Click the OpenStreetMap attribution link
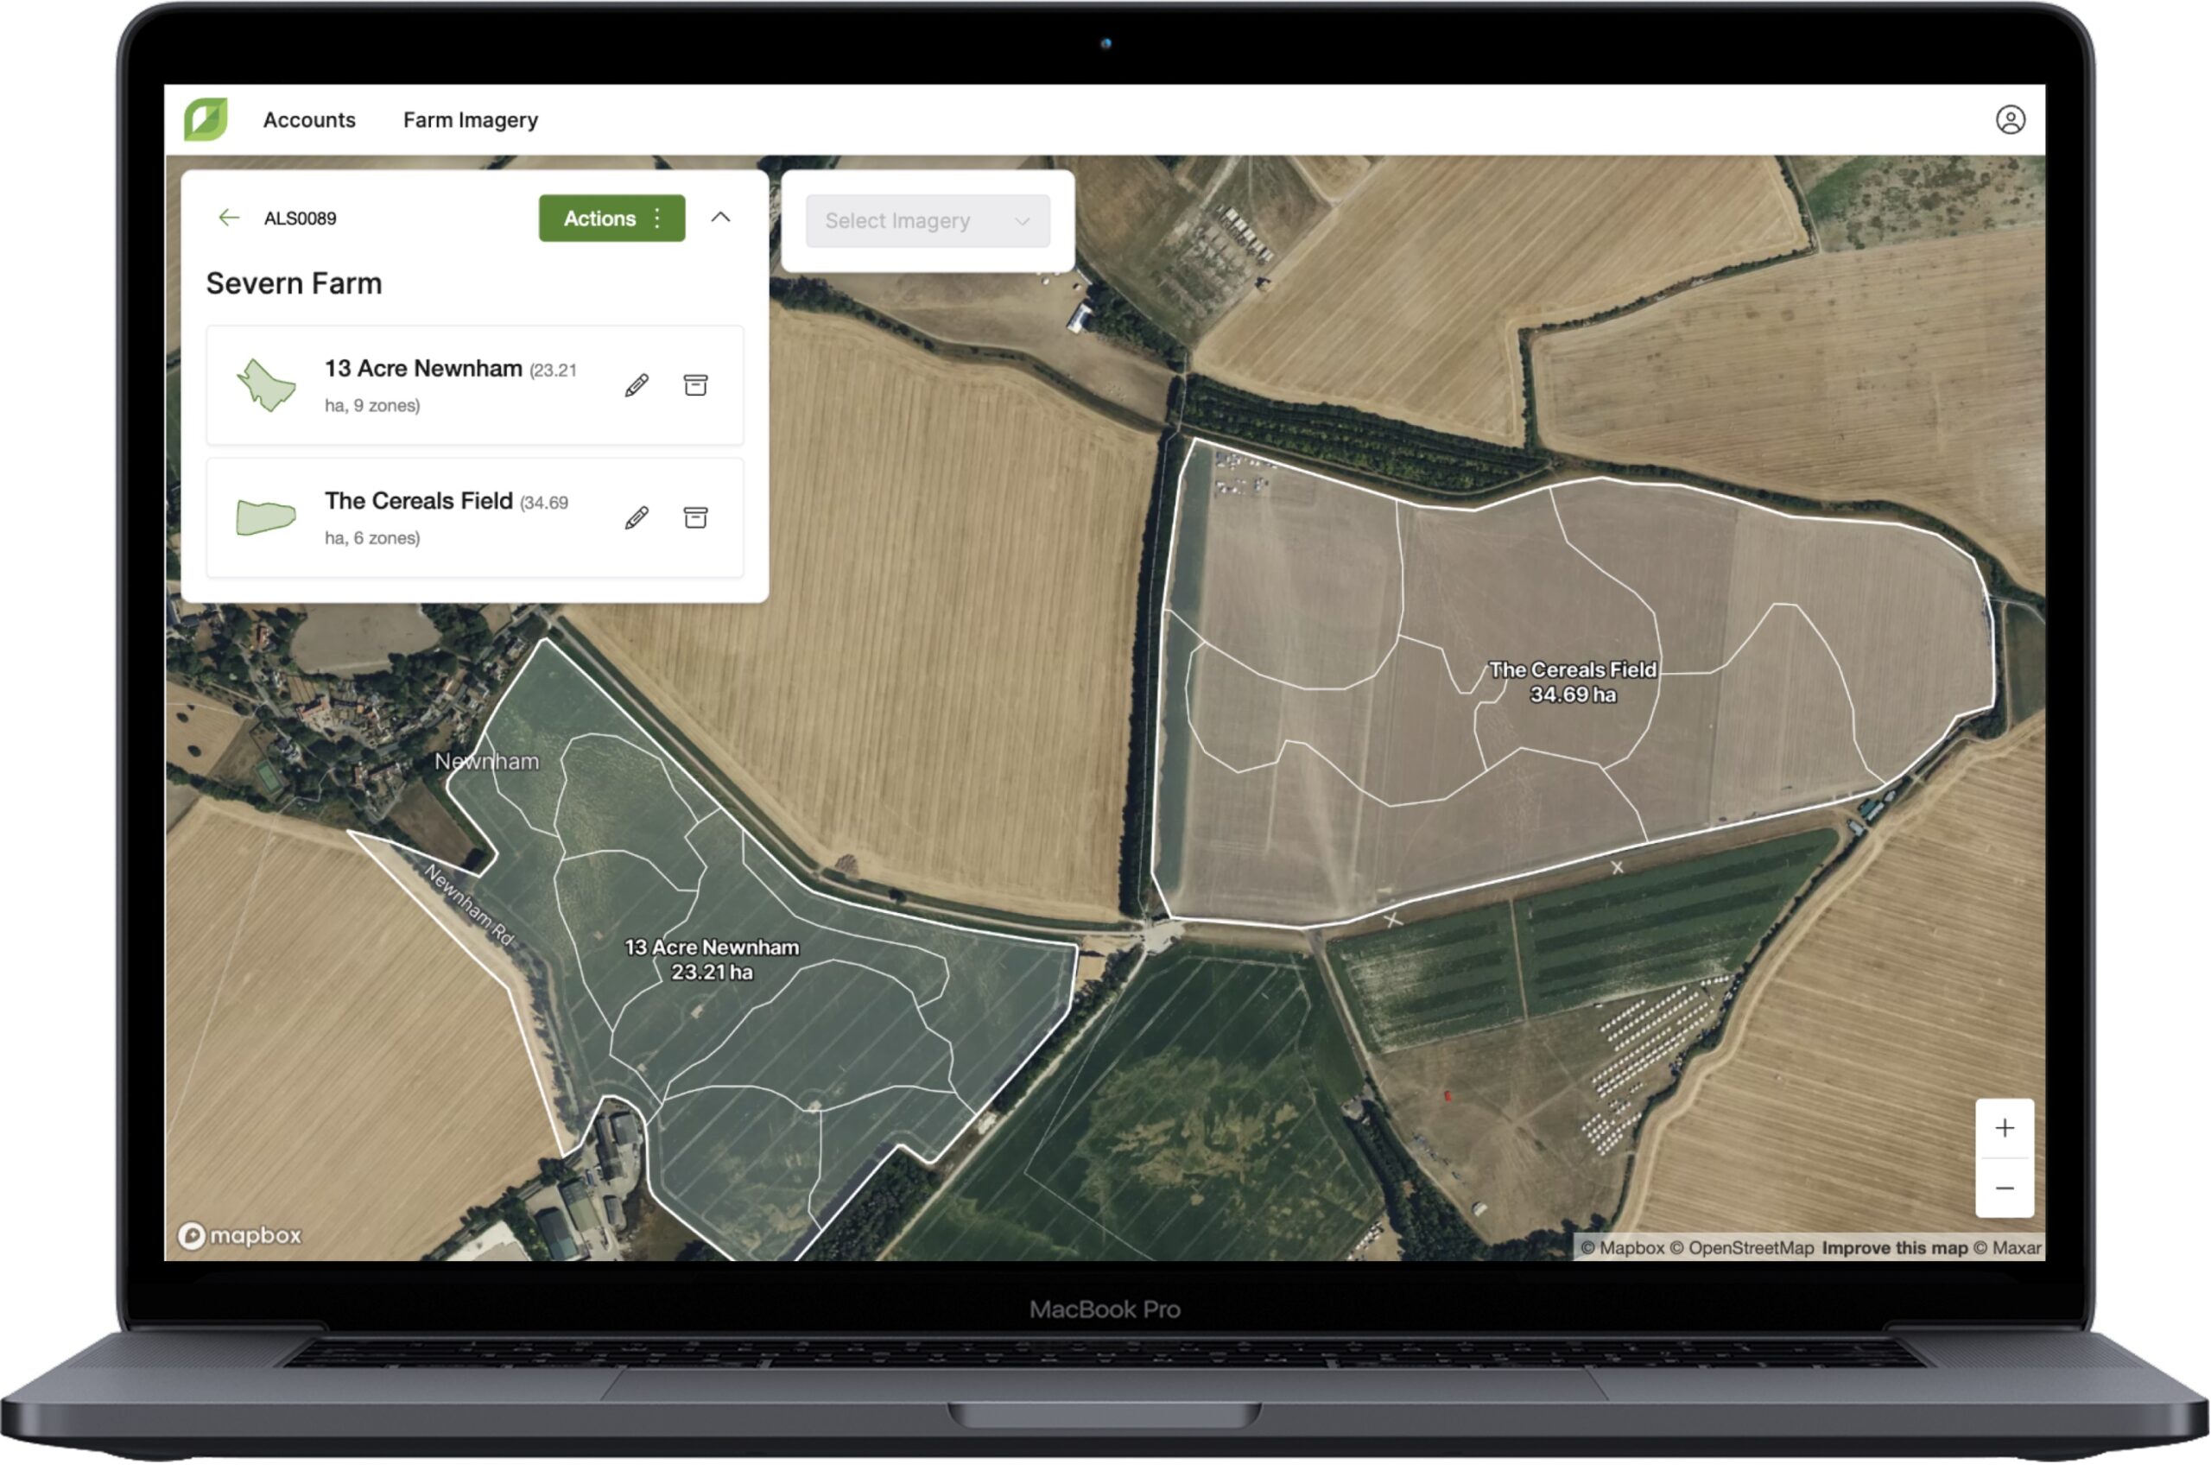Screen dimensions: 2211x1477 pos(1750,1247)
